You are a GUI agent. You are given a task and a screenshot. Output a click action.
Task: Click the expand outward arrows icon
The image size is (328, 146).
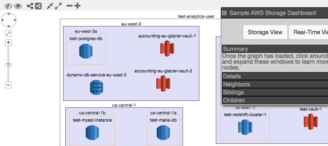pyautogui.click(x=58, y=6)
